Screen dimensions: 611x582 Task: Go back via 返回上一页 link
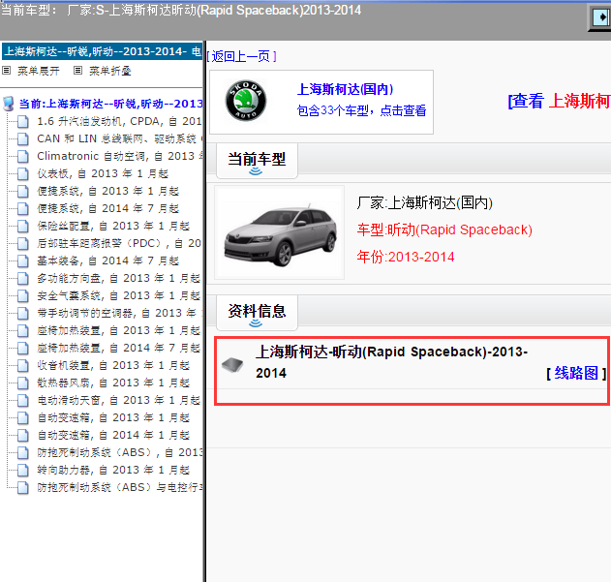(242, 56)
